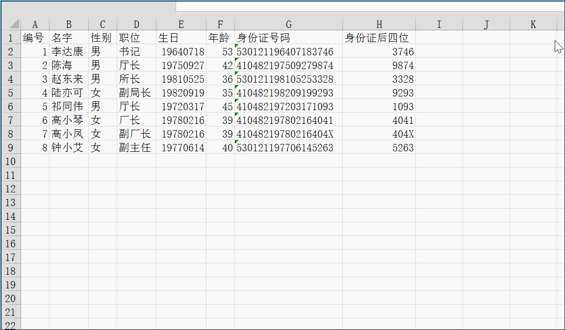566x330 pixels.
Task: Click the cell containing 性别 header text
Action: 102,37
